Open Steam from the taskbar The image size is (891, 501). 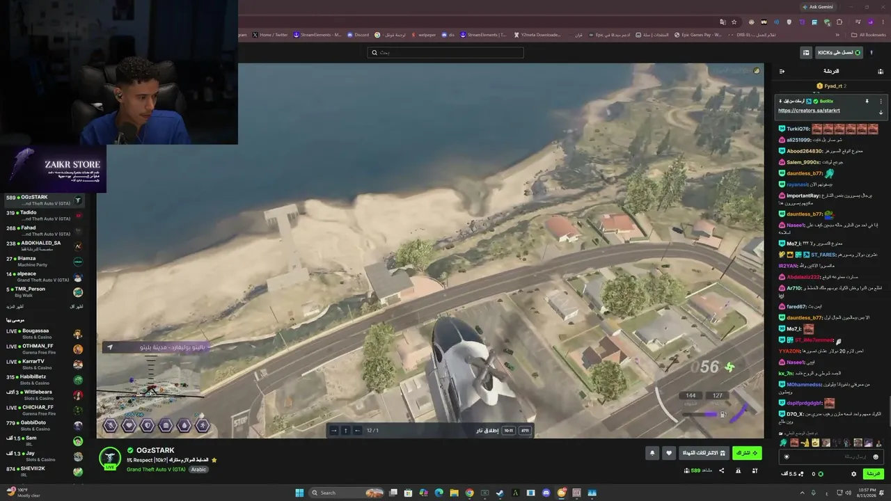(500, 493)
